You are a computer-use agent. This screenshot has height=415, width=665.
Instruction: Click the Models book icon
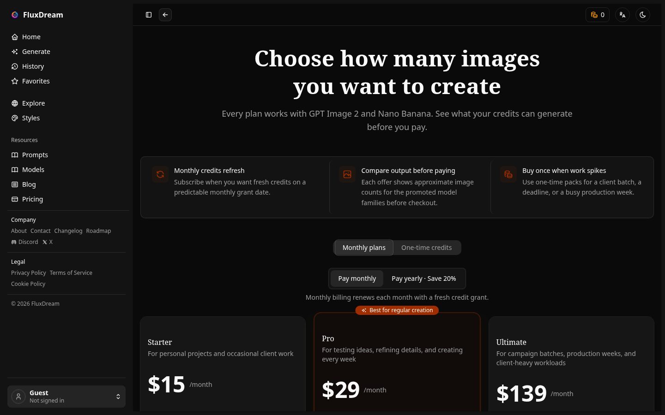(15, 170)
